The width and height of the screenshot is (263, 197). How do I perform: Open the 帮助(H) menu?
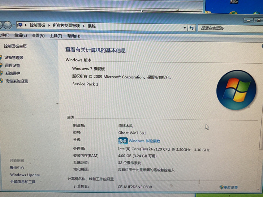click(x=74, y=36)
